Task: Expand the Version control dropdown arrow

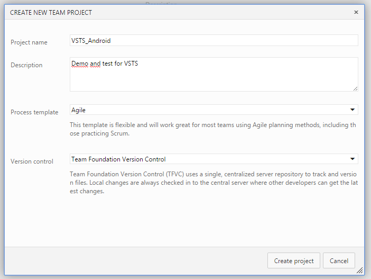Action: click(x=353, y=159)
